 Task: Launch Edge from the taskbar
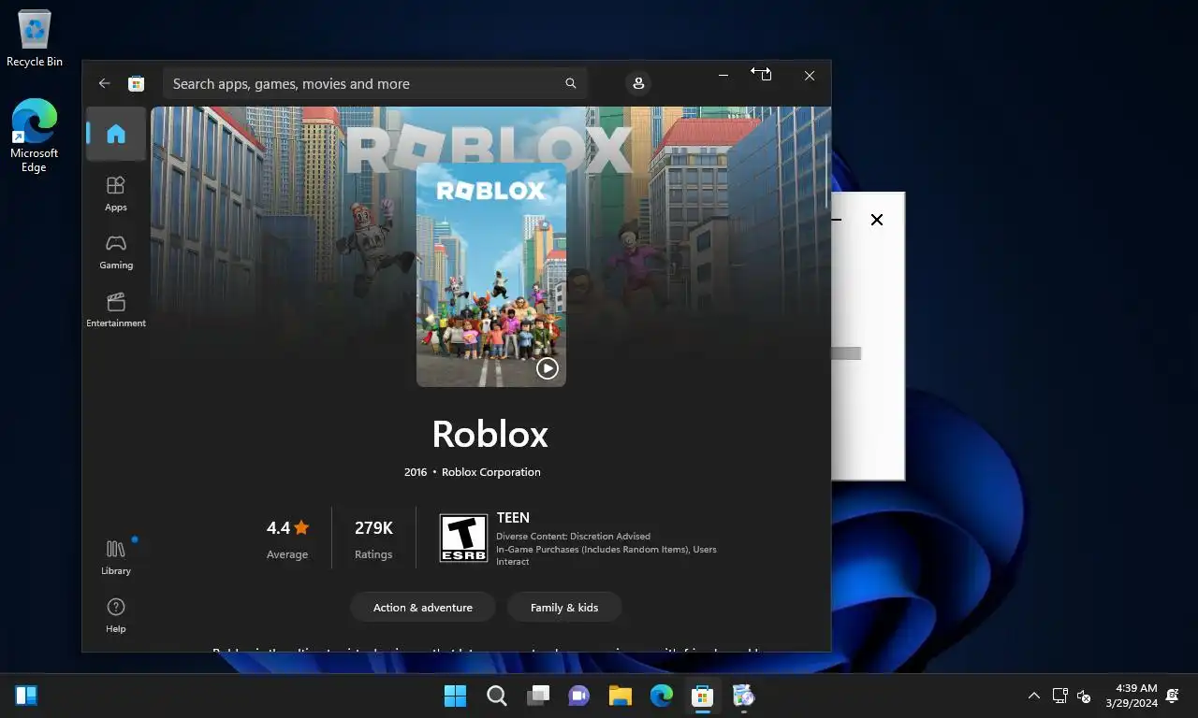pos(662,696)
